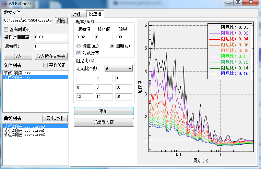The width and height of the screenshot is (261, 169).
Task: Select the 周期 (s) radio button
Action: pyautogui.click(x=112, y=46)
